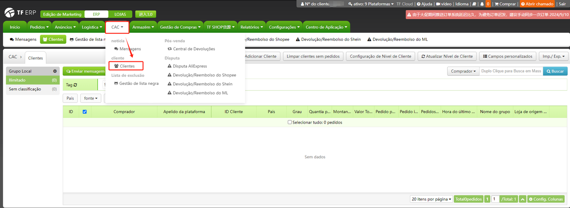Click the Nº do cliente user entry
570x208 pixels.
[x=314, y=4]
